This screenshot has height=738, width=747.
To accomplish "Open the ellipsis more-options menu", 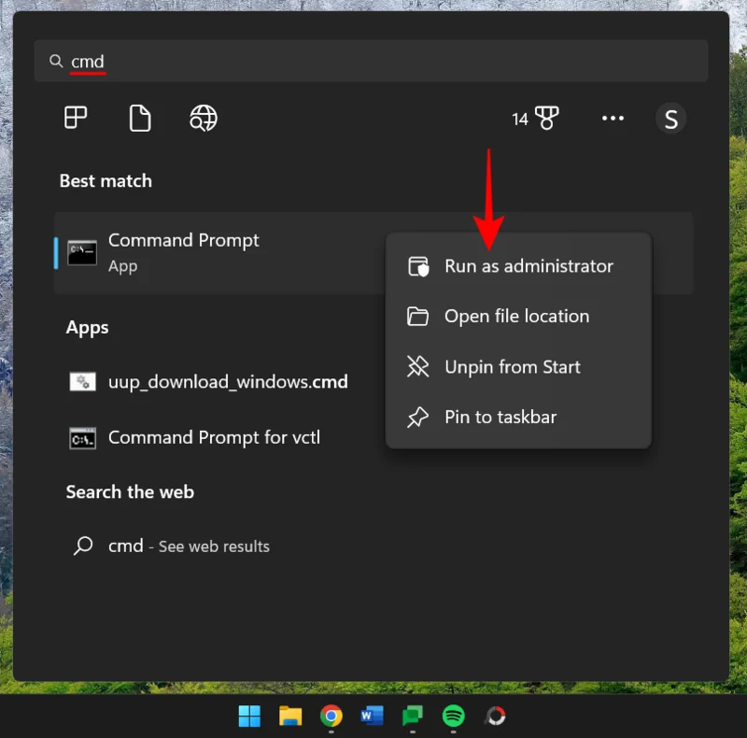I will (x=613, y=118).
